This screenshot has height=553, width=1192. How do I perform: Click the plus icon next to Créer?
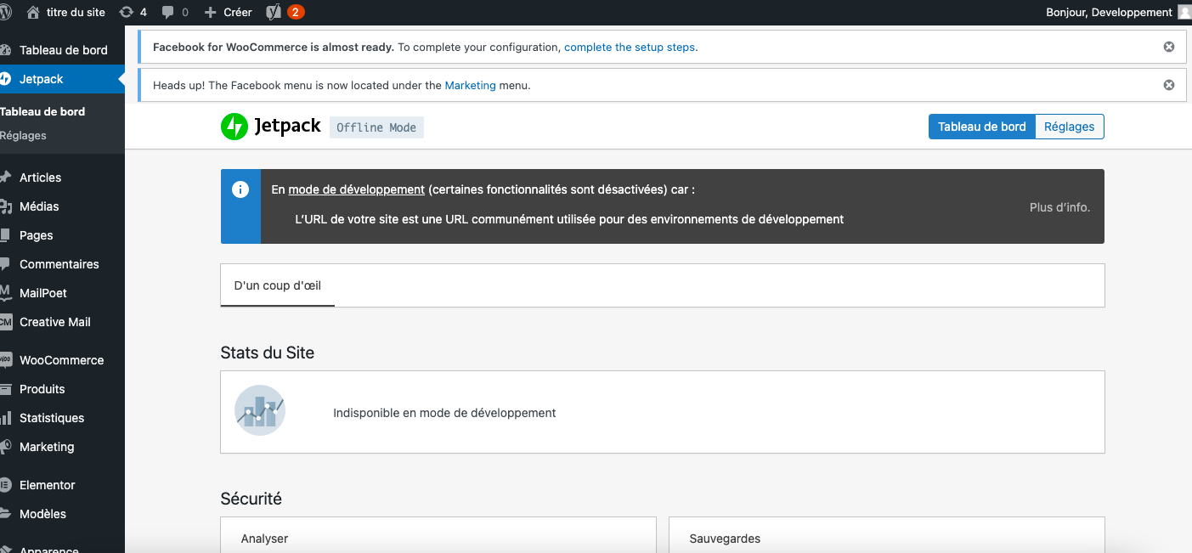pos(211,12)
